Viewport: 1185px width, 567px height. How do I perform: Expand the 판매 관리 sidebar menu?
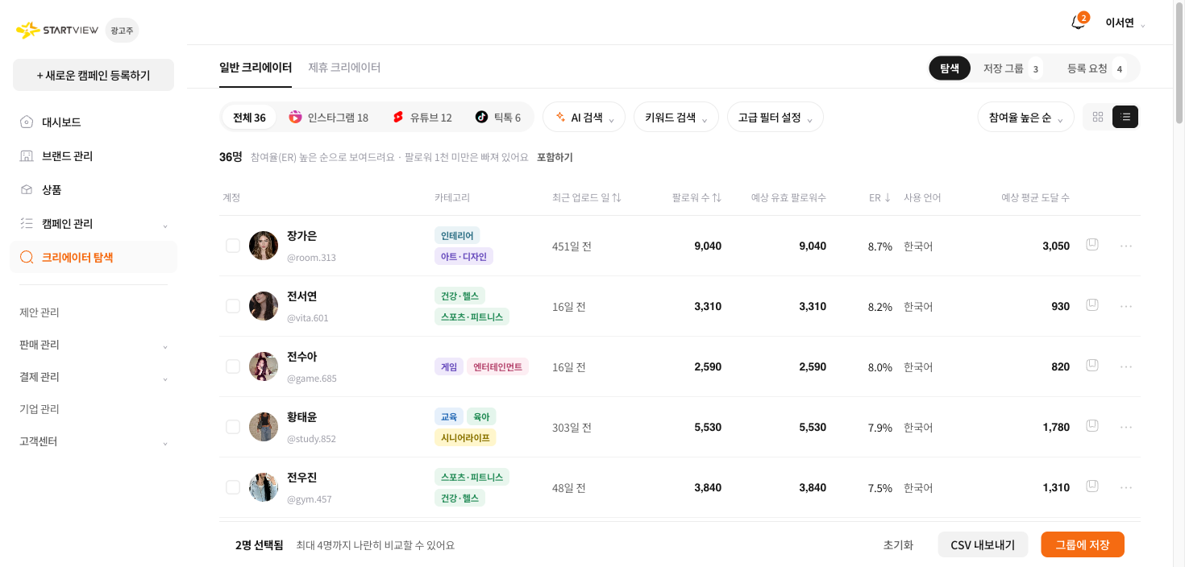point(94,345)
